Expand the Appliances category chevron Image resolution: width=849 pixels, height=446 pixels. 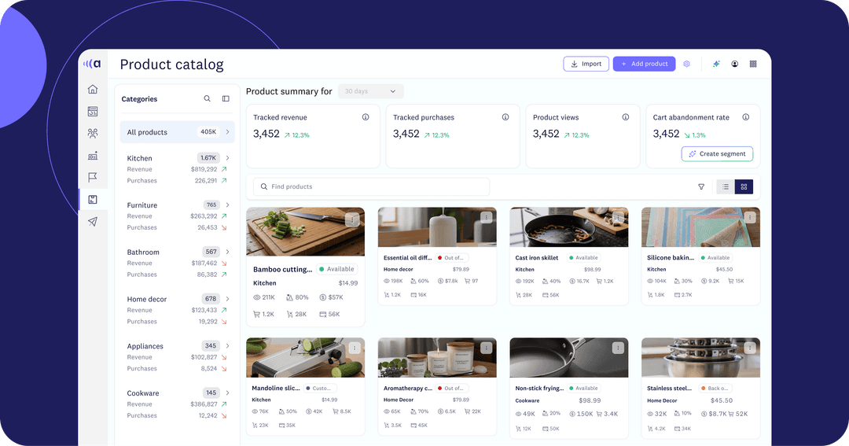[227, 346]
